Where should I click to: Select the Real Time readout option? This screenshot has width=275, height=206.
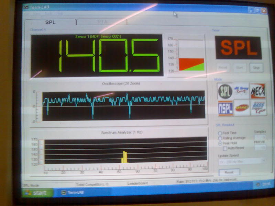click(220, 133)
